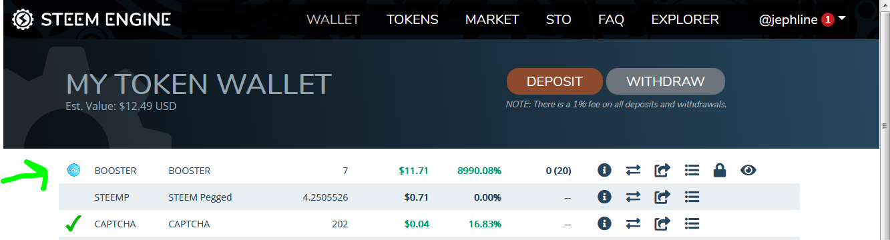Click BOOSTER lock stake icon

pyautogui.click(x=719, y=171)
